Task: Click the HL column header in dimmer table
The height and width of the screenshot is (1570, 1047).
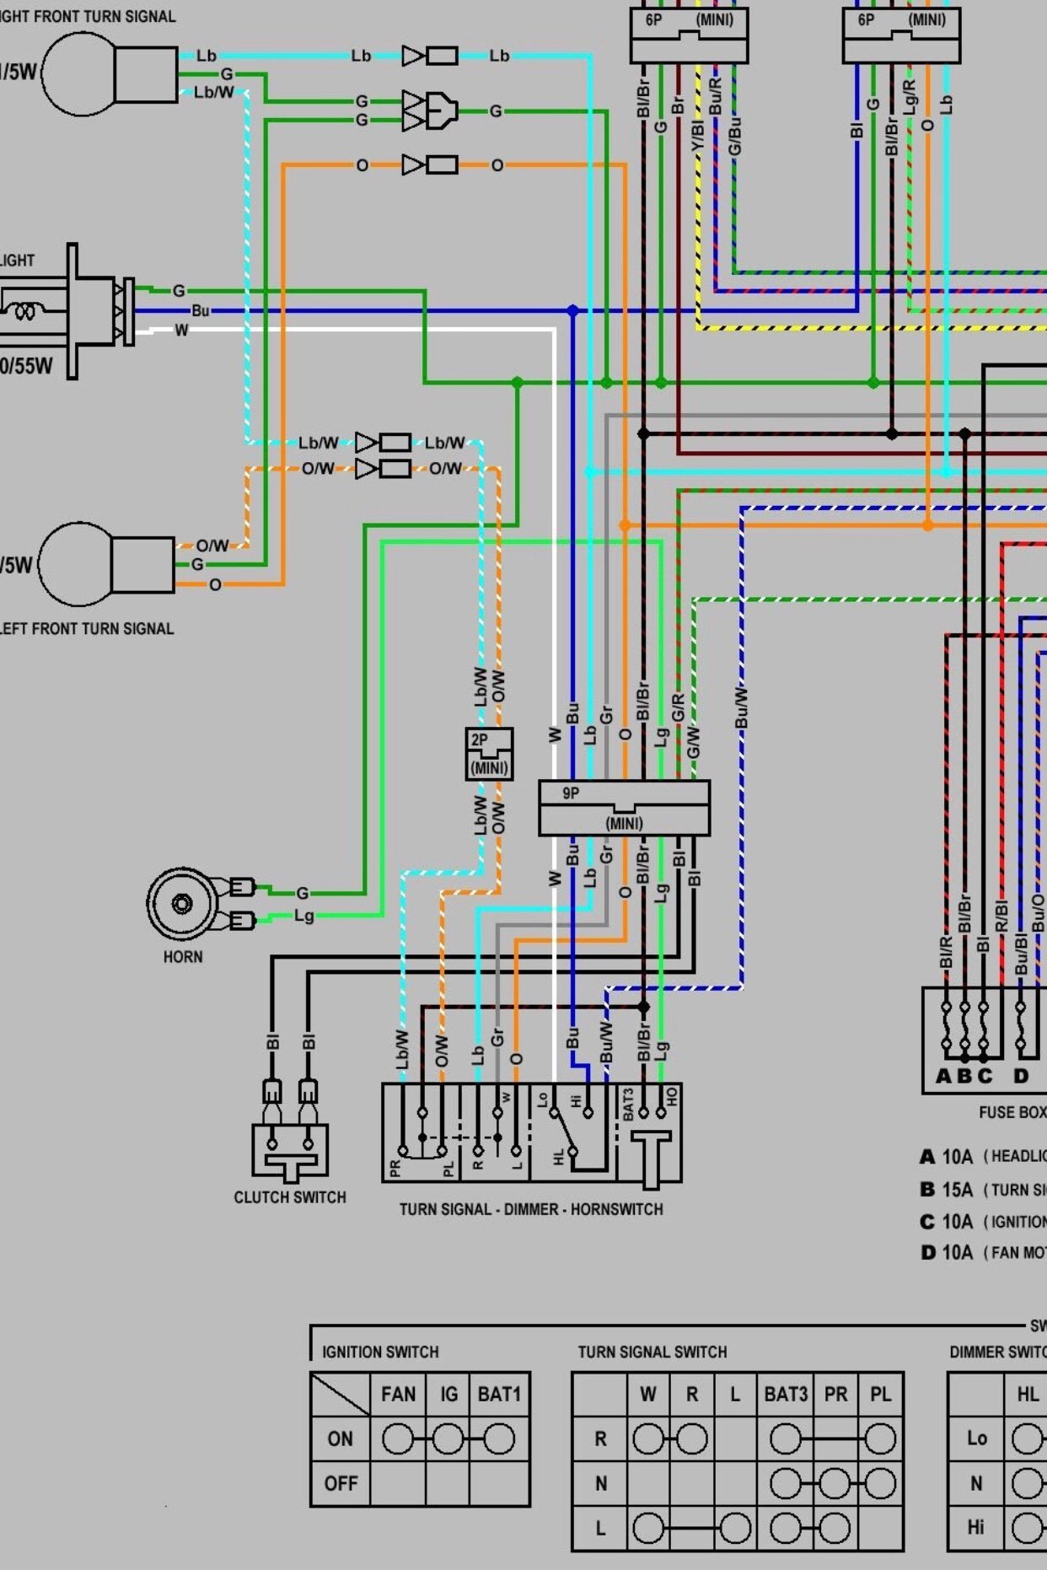Action: [1027, 1395]
